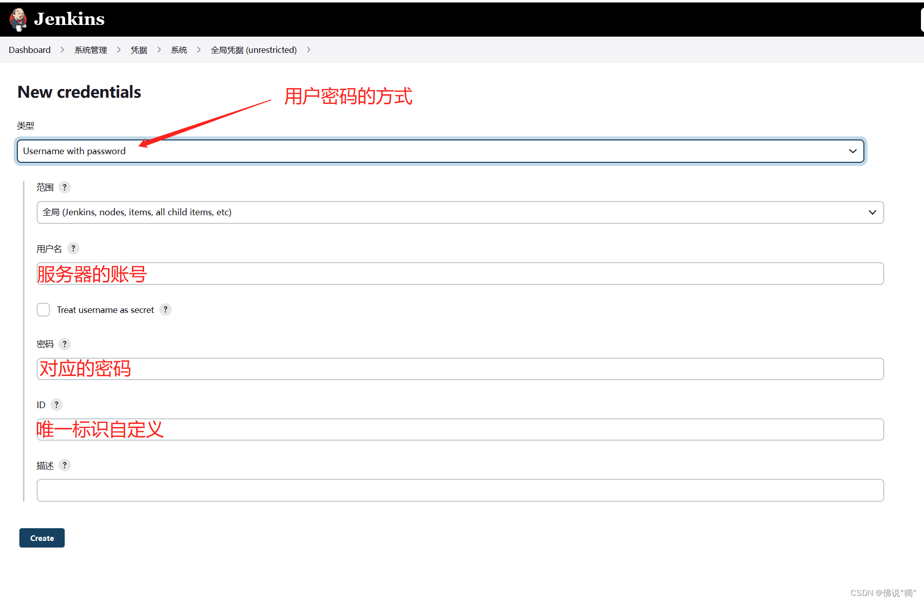The height and width of the screenshot is (602, 924).
Task: Show help for 范围 field
Action: [x=65, y=187]
